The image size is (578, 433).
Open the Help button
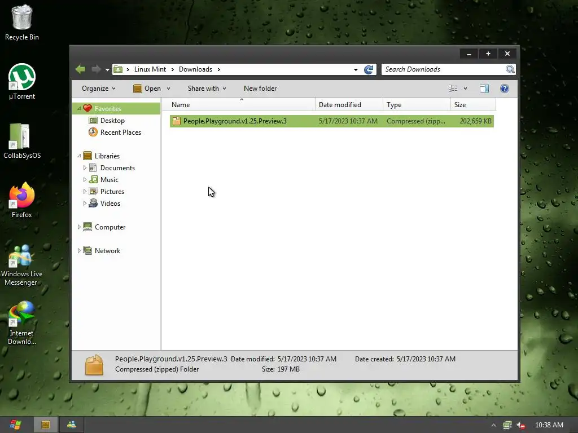[x=505, y=89]
